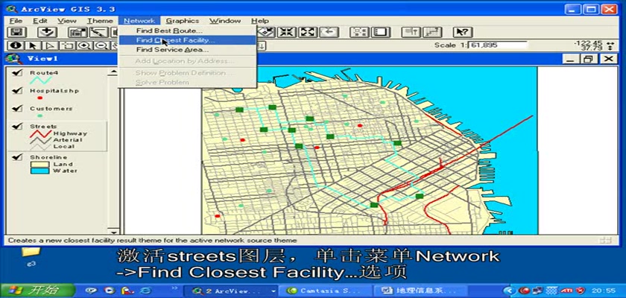Click the inward-arrows Zoom In button
626x298 pixels.
(x=287, y=33)
